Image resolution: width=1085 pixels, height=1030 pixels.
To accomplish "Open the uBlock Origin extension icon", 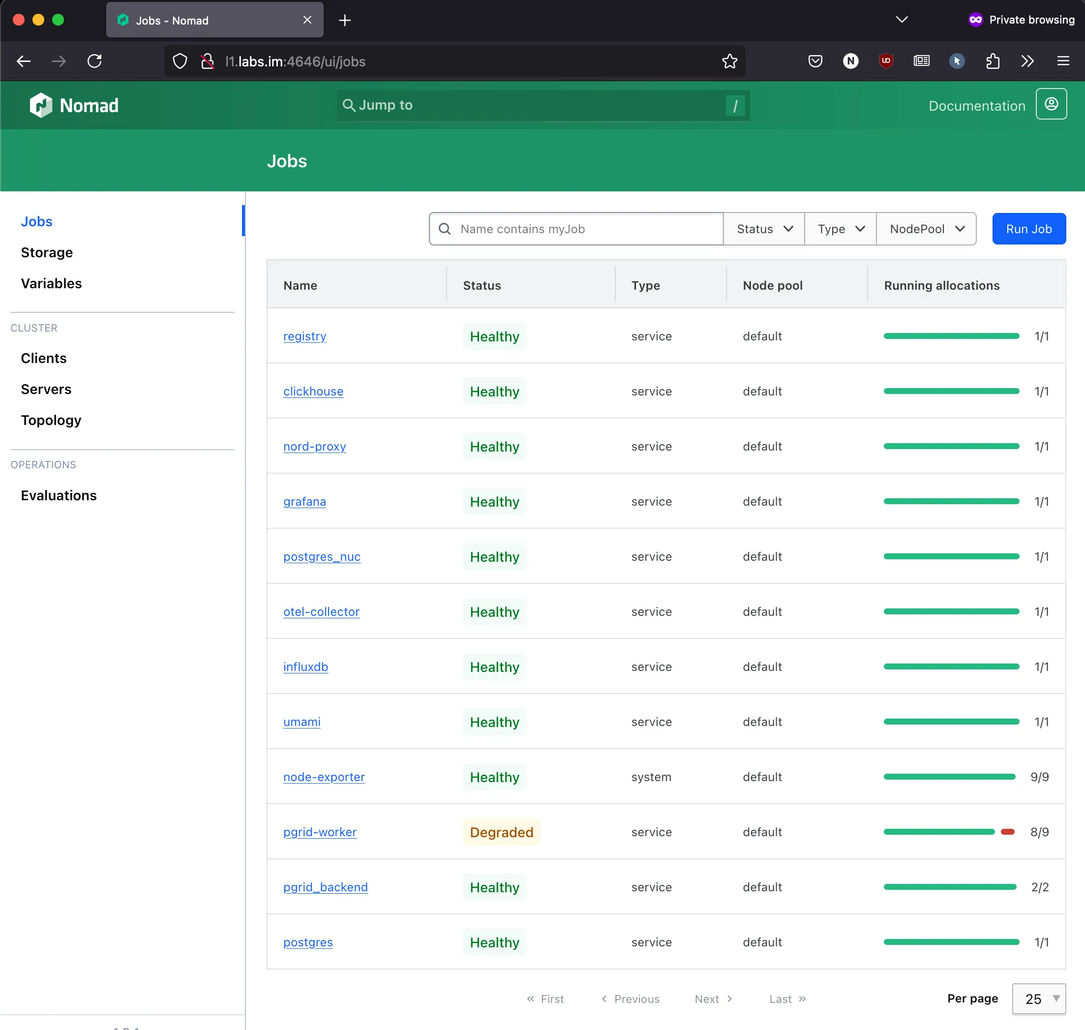I will tap(886, 61).
